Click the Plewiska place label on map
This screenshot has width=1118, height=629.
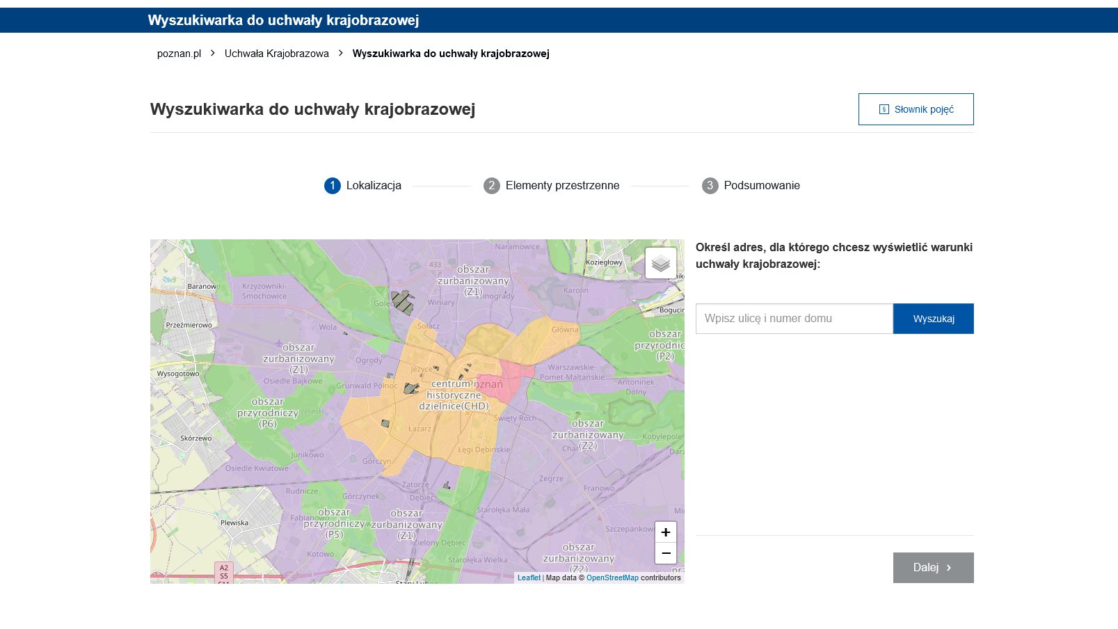[x=234, y=523]
